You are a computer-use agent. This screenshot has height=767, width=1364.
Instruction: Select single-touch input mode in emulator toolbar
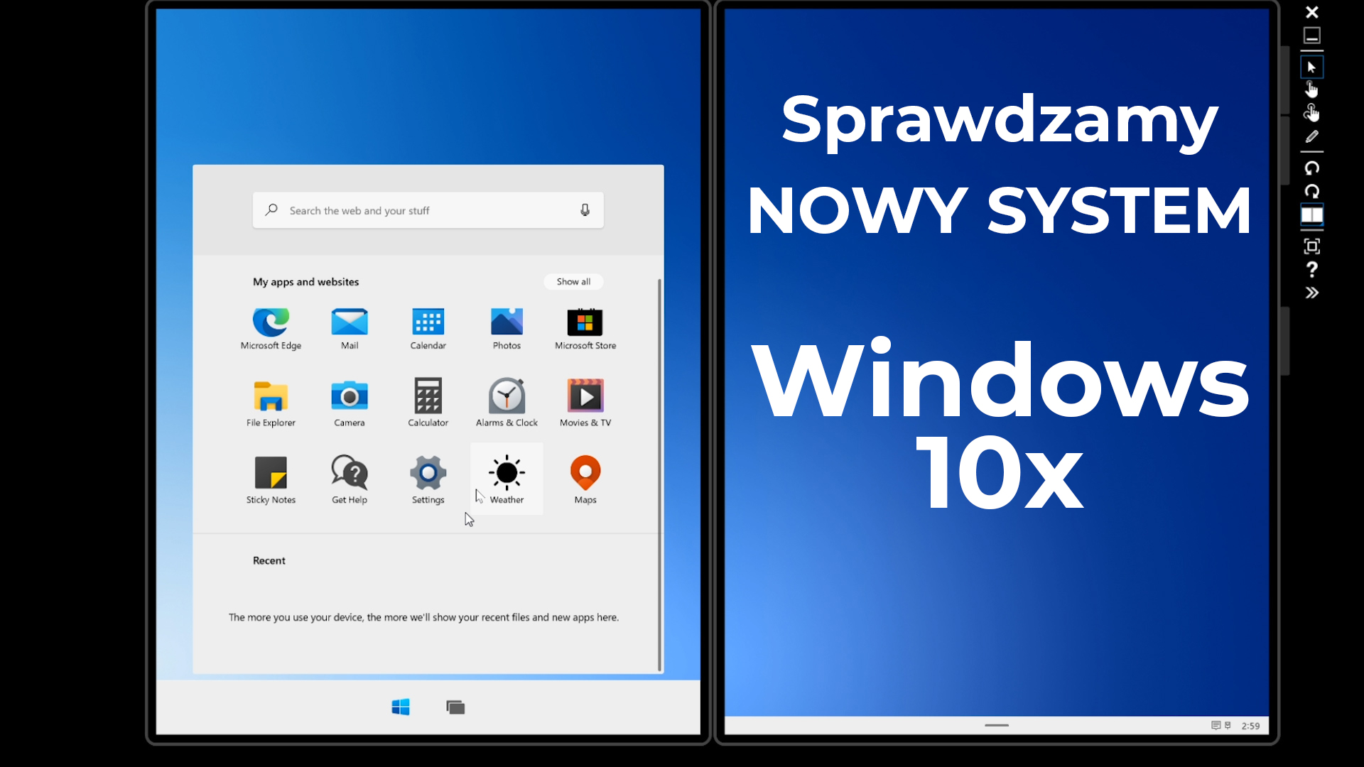[x=1311, y=89]
